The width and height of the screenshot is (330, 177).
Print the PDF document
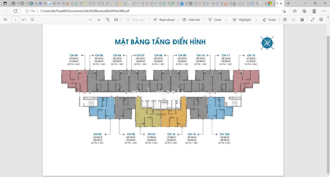pyautogui.click(x=285, y=20)
